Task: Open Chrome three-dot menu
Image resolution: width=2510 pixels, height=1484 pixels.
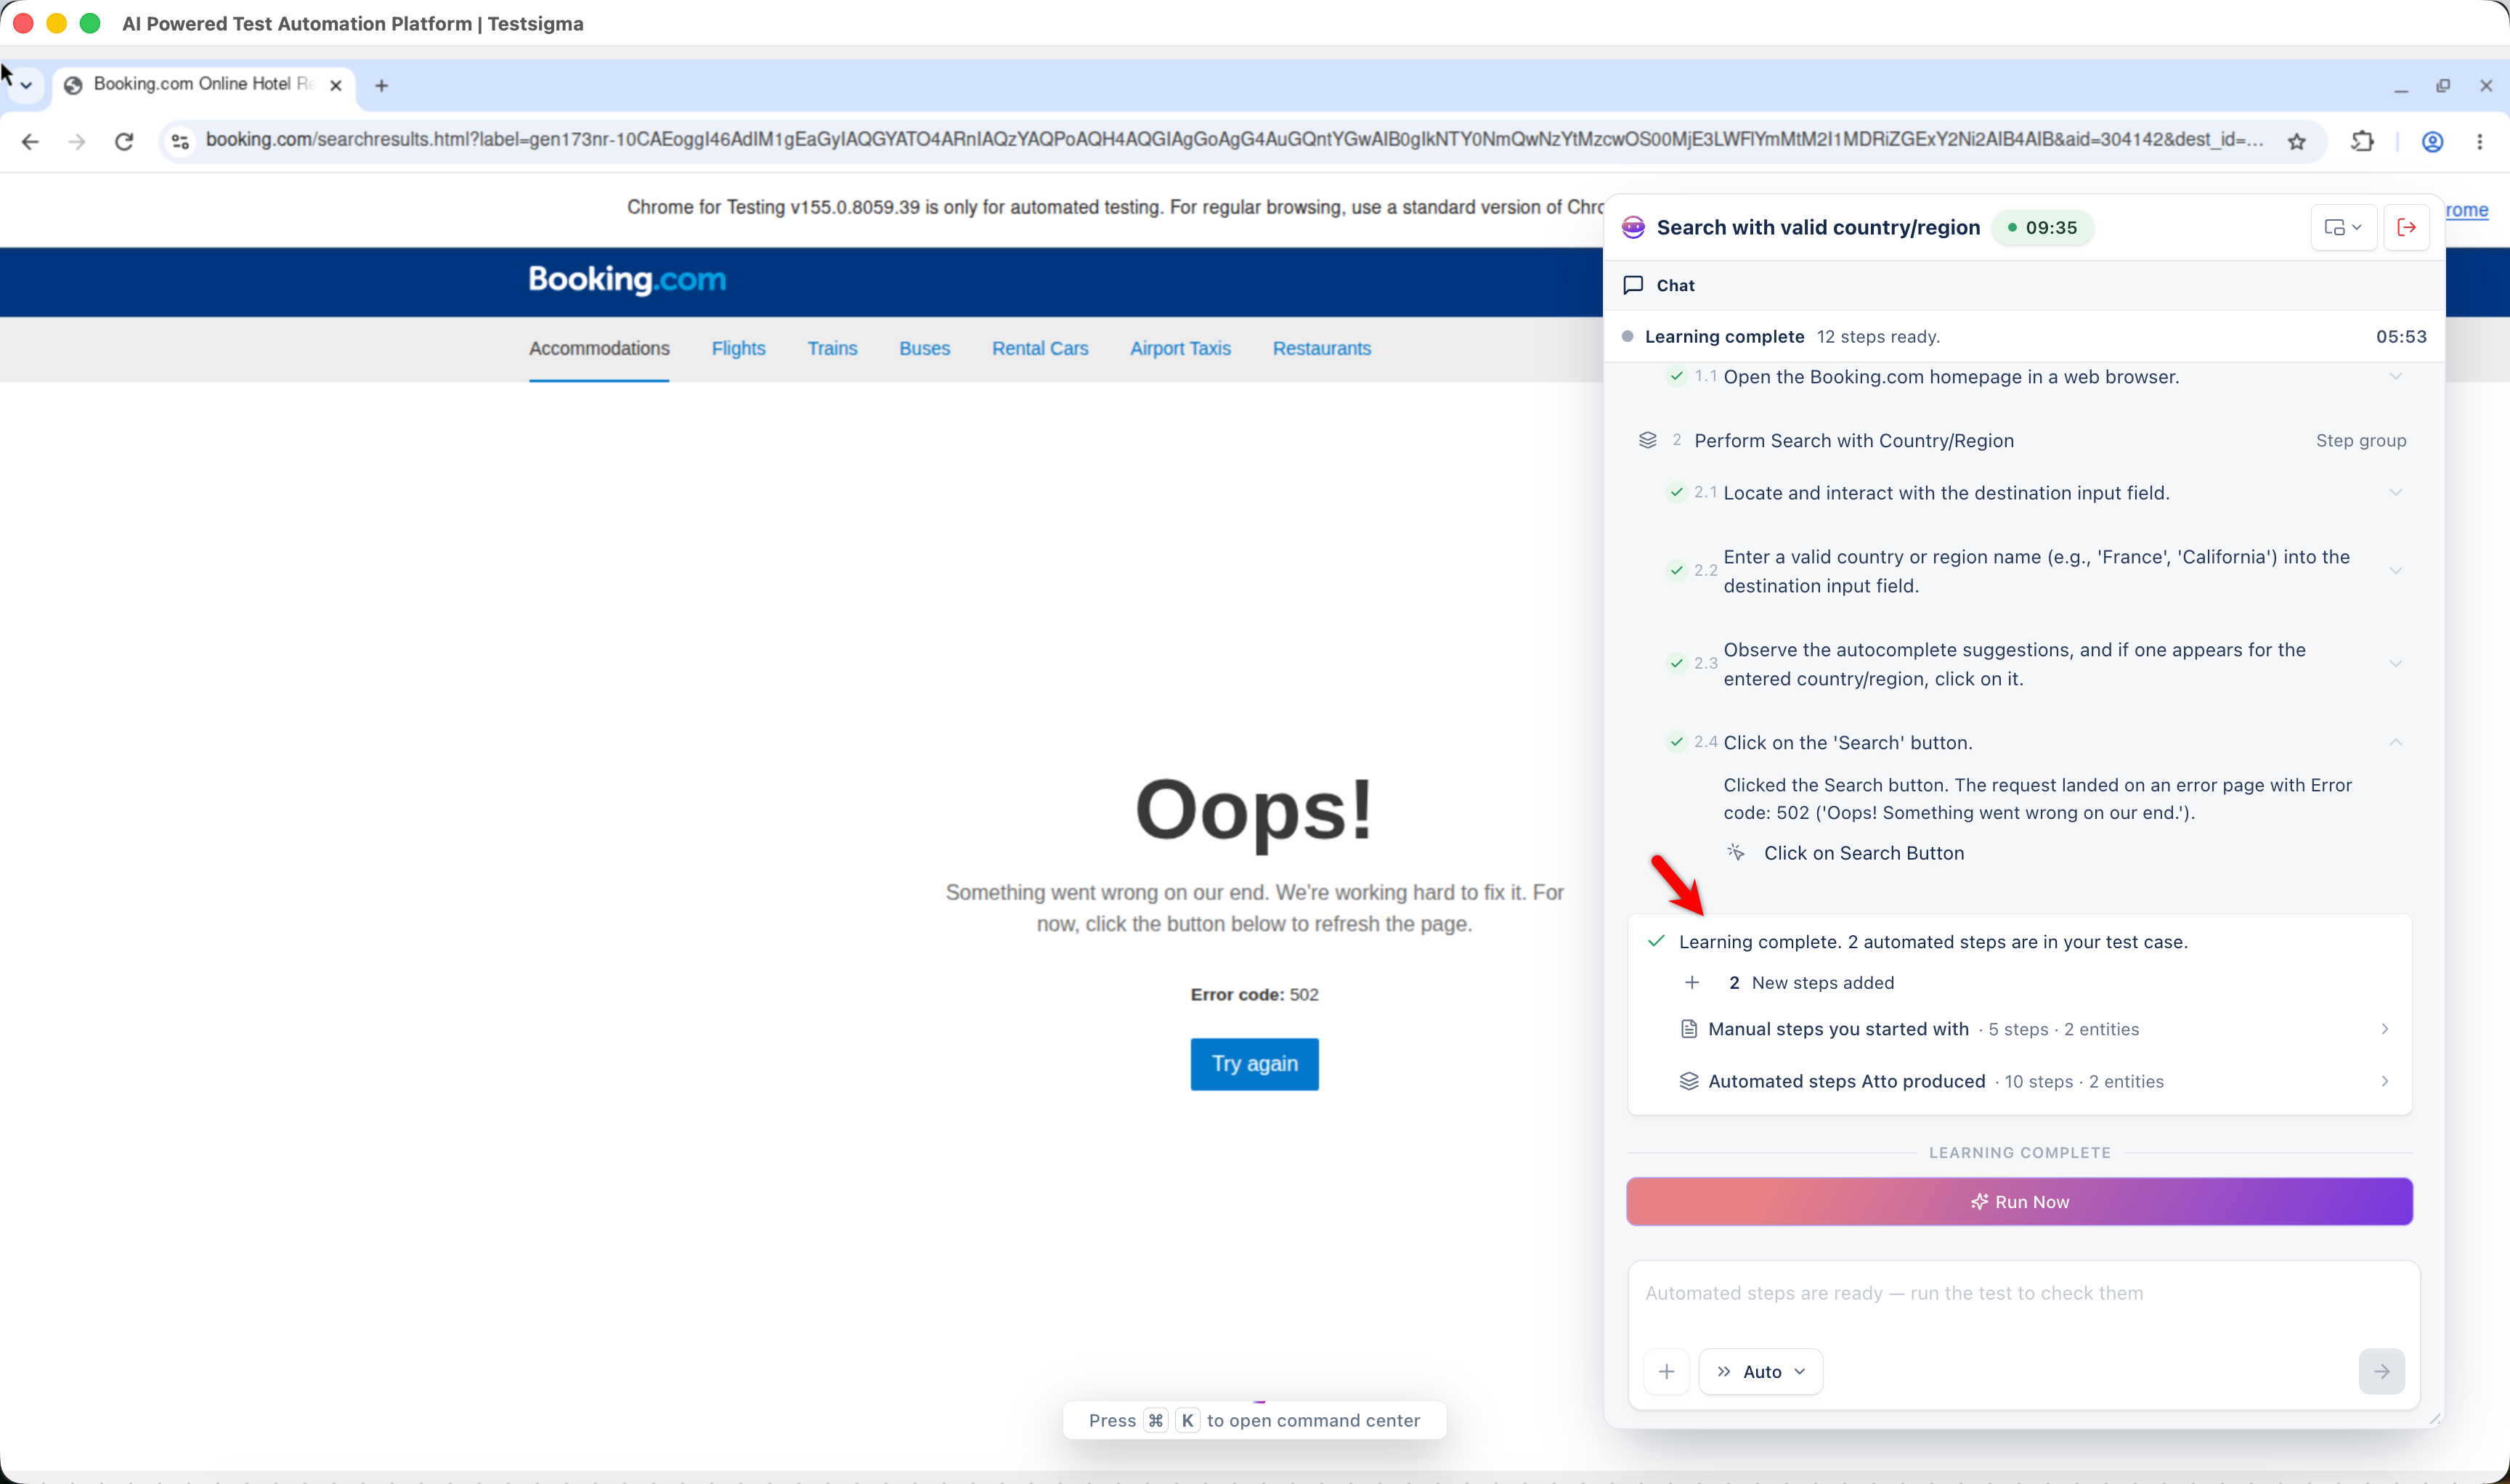Action: point(2480,141)
